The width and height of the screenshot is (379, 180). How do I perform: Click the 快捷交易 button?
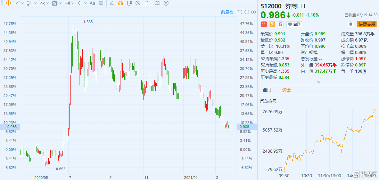[x=367, y=24]
